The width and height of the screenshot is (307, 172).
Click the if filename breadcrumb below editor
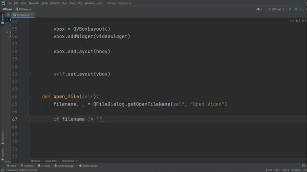(71, 161)
